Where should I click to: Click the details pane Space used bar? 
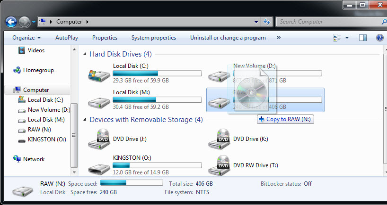132,183
